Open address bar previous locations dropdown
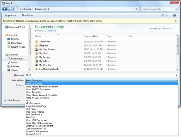The height and width of the screenshot is (137, 181). click(x=133, y=9)
